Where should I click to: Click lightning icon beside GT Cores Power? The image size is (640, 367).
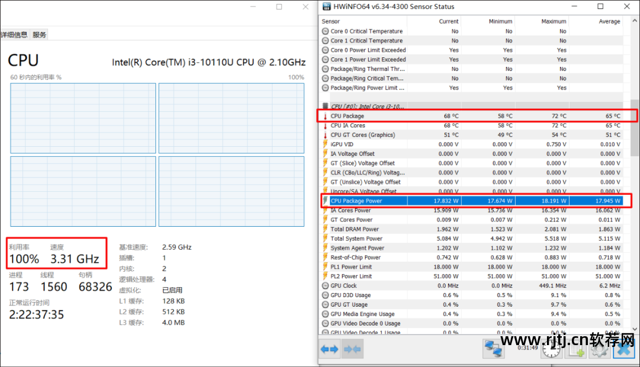(325, 220)
